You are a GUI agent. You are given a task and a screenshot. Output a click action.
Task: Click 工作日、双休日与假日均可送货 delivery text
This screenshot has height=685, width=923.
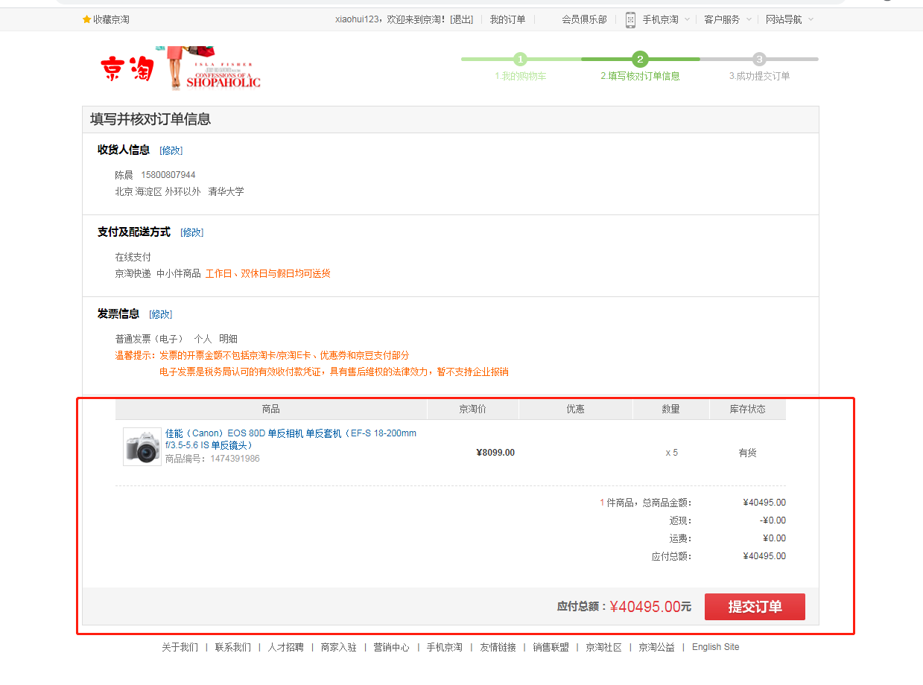[268, 273]
